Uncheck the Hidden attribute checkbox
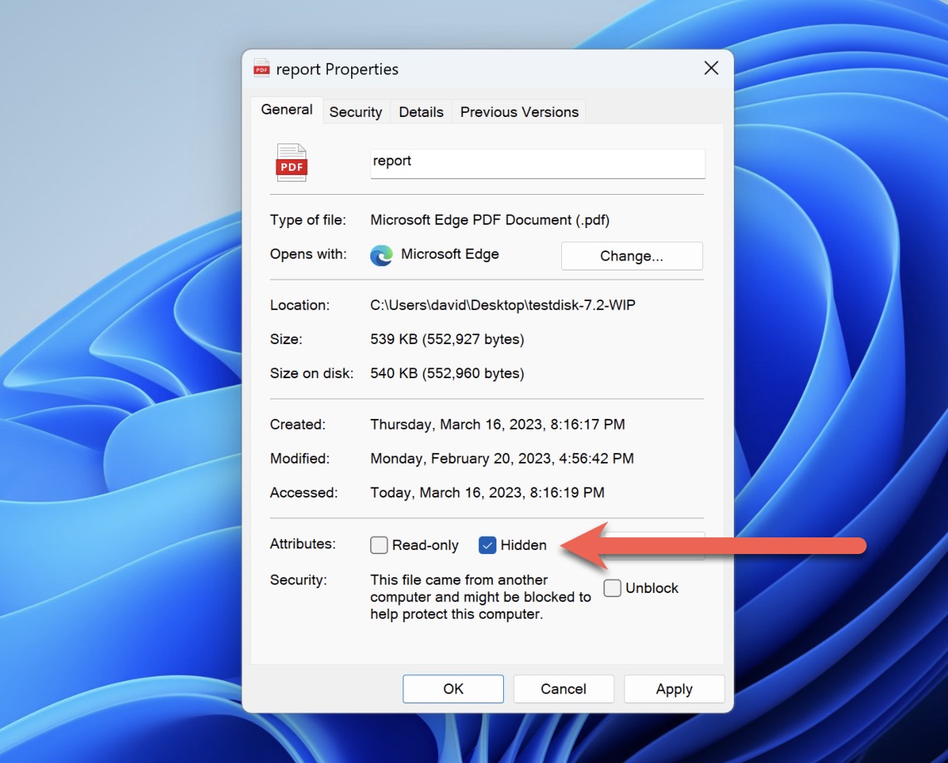This screenshot has height=763, width=948. (487, 545)
